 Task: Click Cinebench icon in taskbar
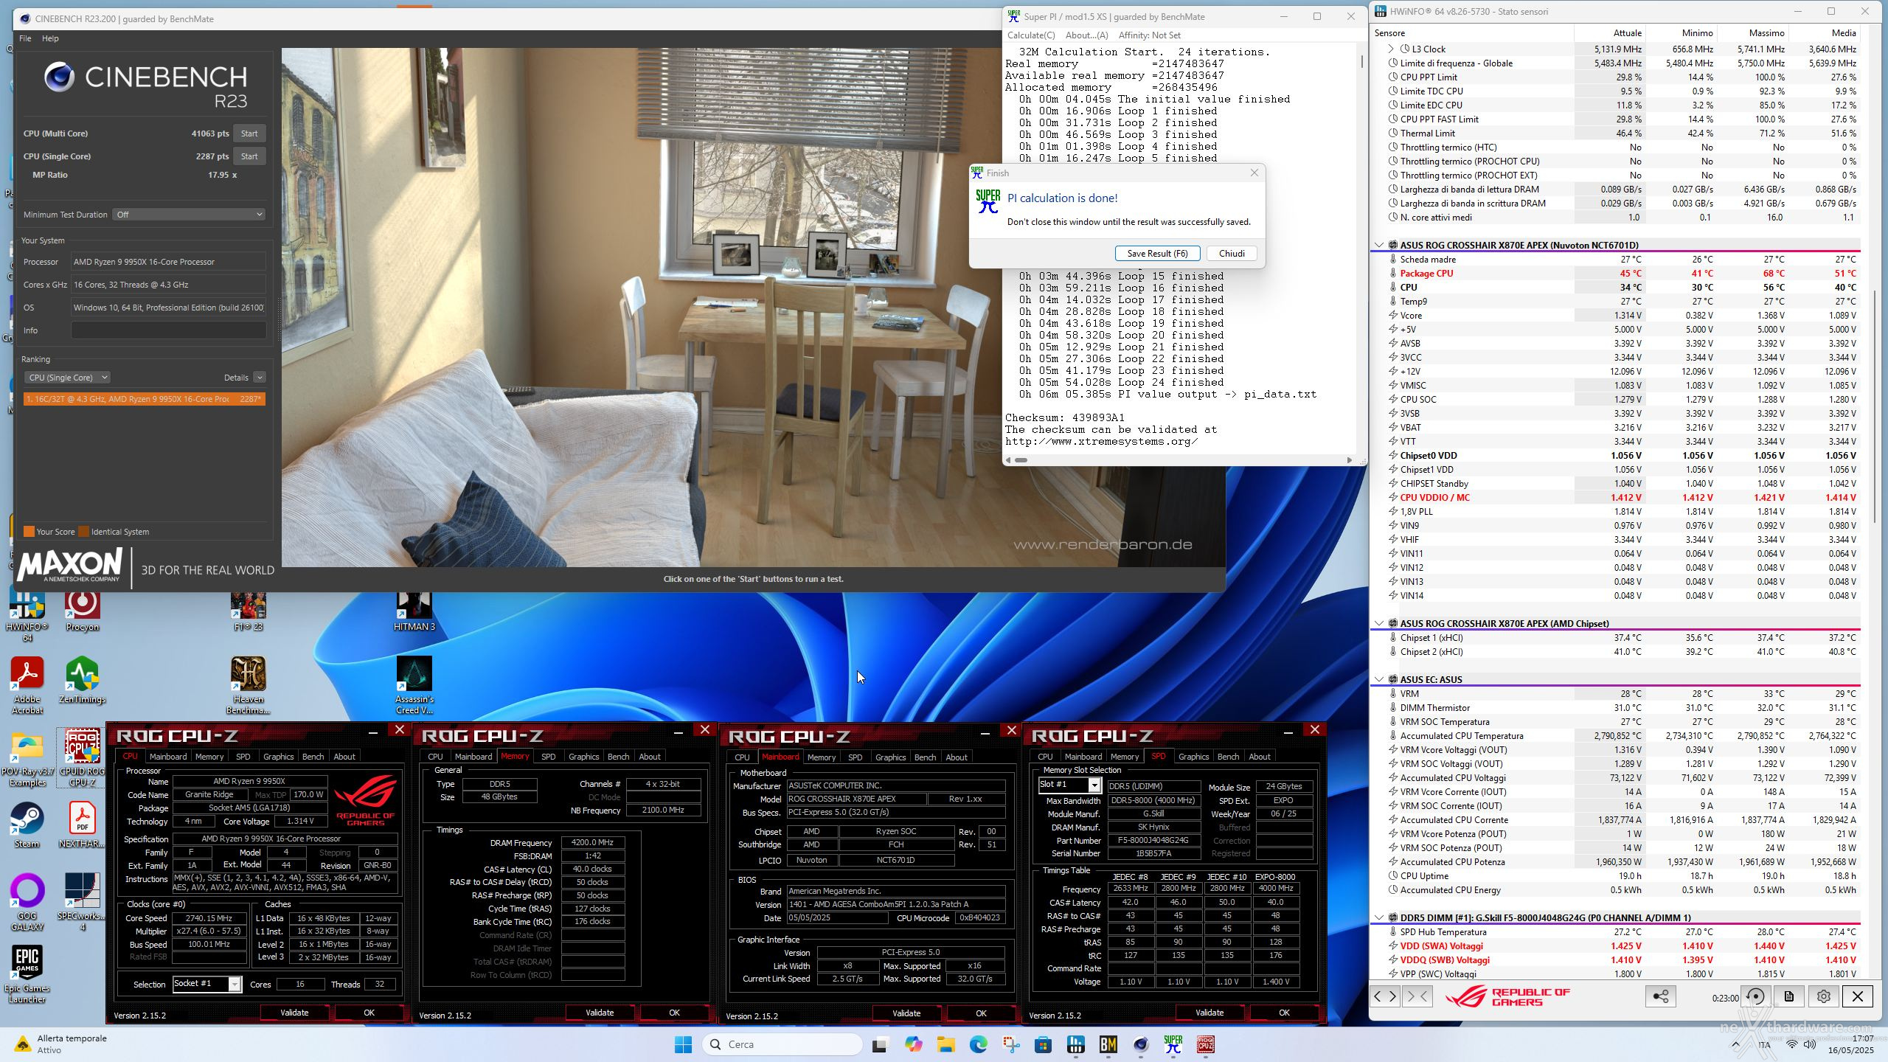coord(1141,1044)
